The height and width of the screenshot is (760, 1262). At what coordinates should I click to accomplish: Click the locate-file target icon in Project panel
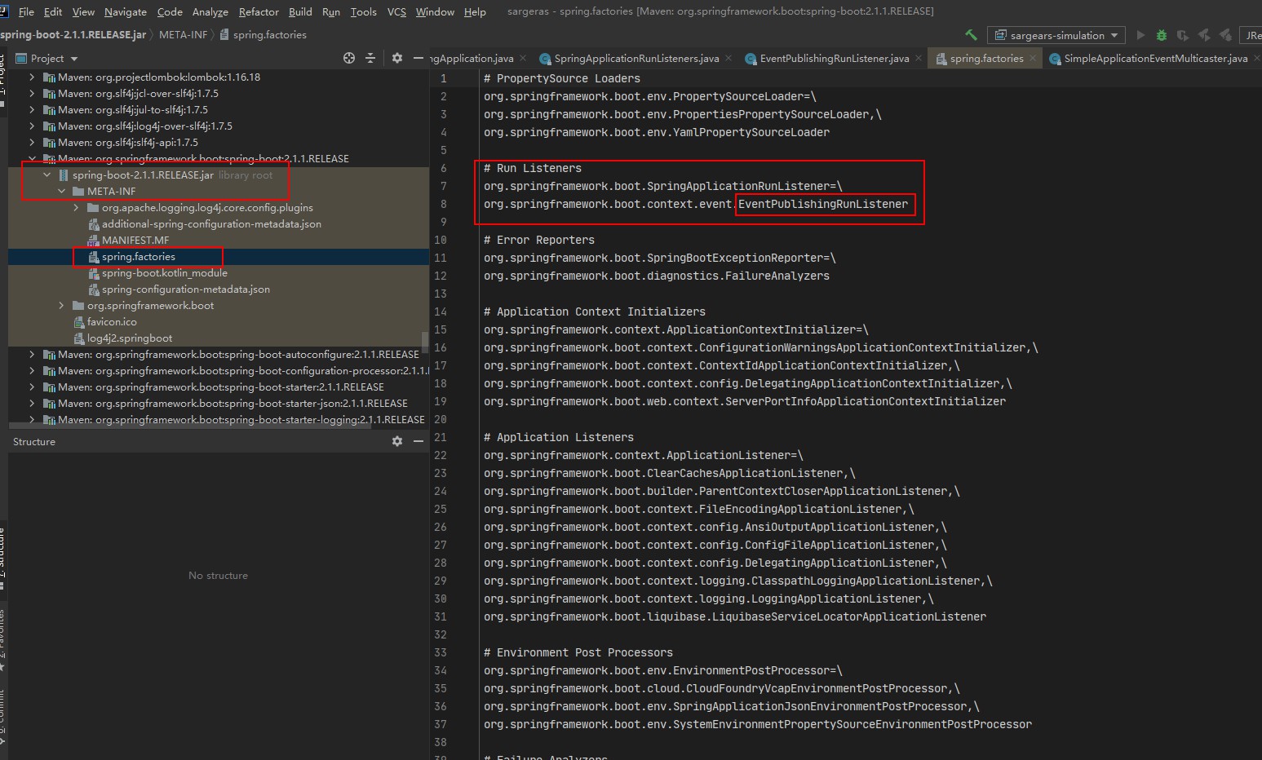click(349, 58)
